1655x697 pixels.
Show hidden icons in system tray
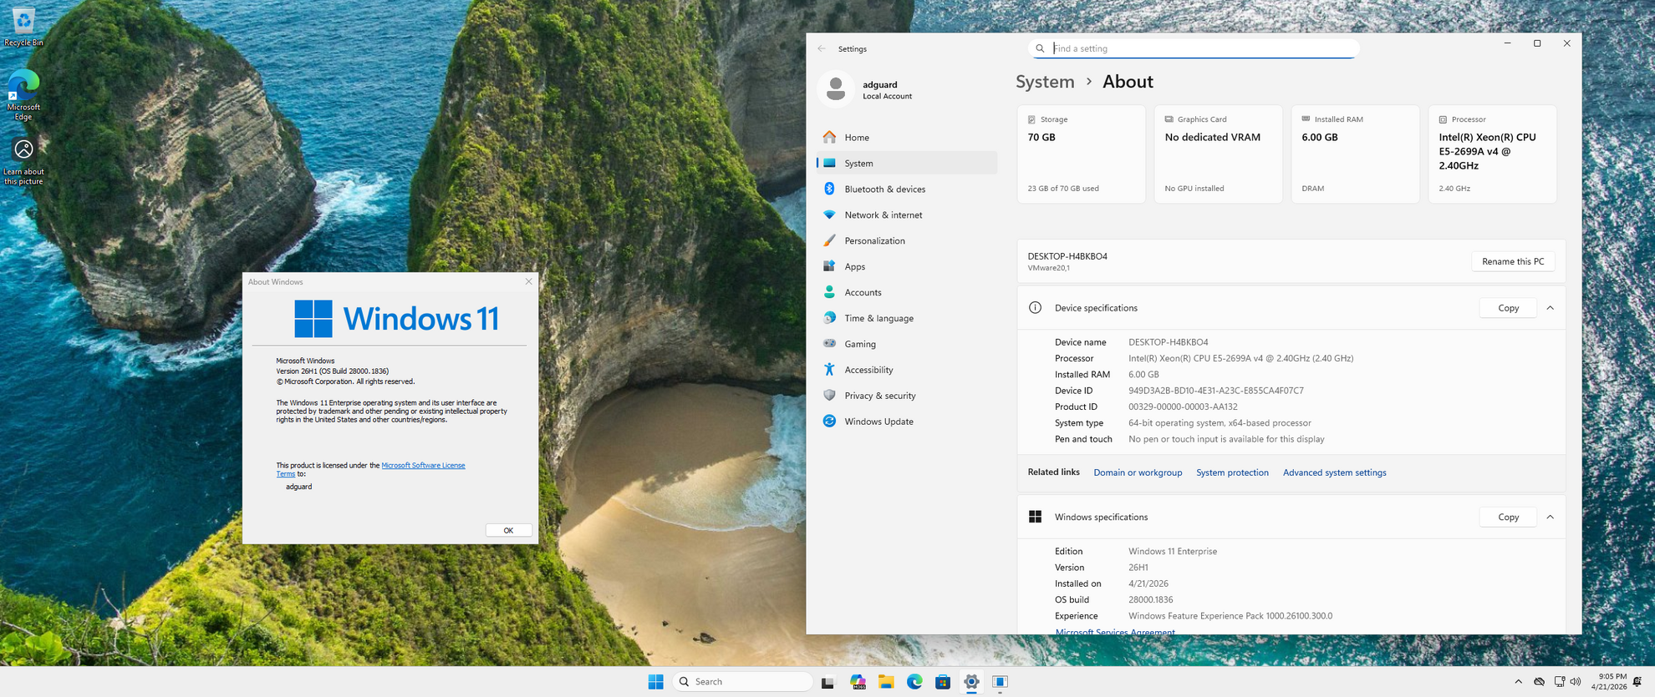1518,682
